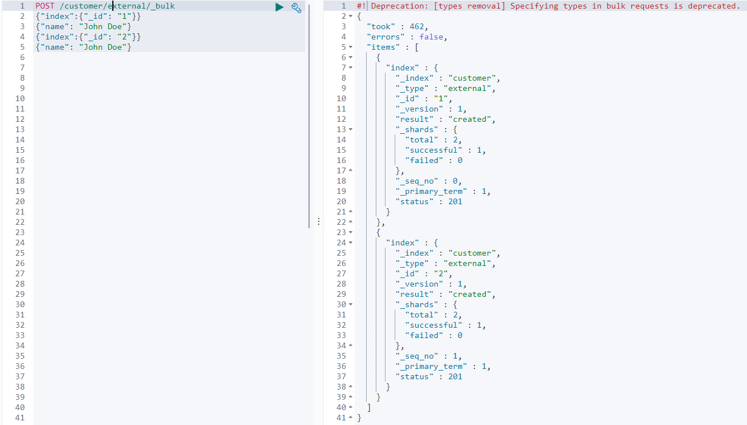The image size is (747, 425).
Task: Click the fold-end arrow at response line 21
Action: coord(351,212)
